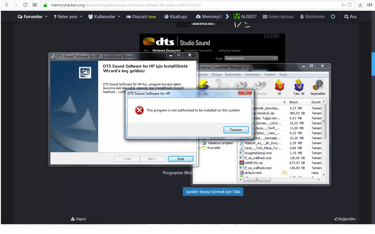Select the default.html download row

click(x=280, y=173)
